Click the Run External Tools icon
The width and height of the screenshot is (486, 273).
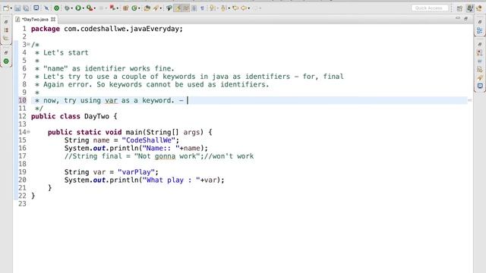click(x=90, y=8)
